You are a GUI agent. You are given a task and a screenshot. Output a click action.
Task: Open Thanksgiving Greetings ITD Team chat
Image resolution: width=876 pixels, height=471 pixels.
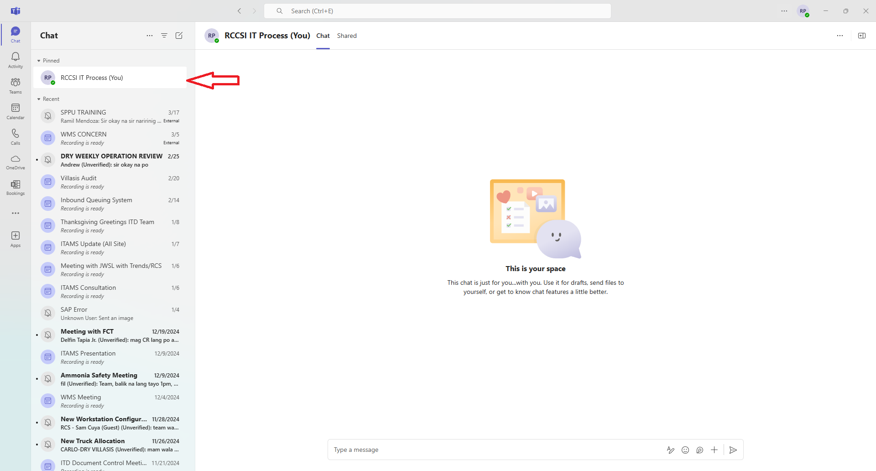[x=110, y=225]
